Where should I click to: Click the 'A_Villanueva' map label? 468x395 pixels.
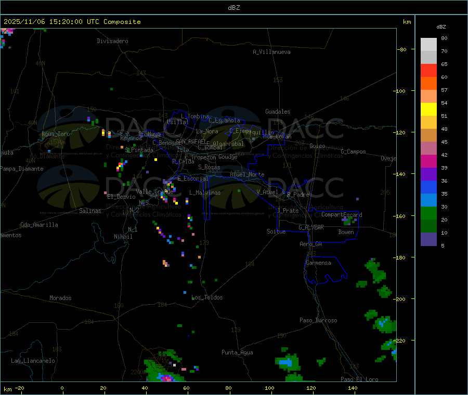pyautogui.click(x=271, y=52)
